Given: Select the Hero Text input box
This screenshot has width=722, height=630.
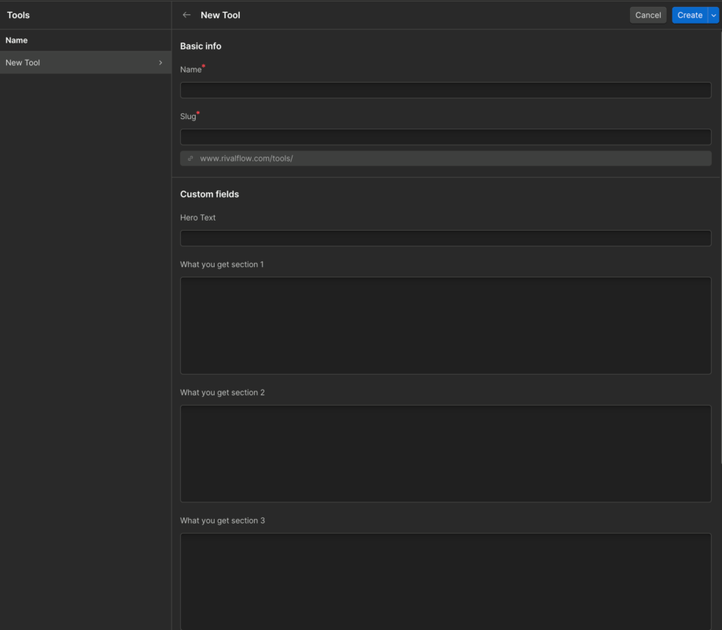Looking at the screenshot, I should pyautogui.click(x=445, y=238).
